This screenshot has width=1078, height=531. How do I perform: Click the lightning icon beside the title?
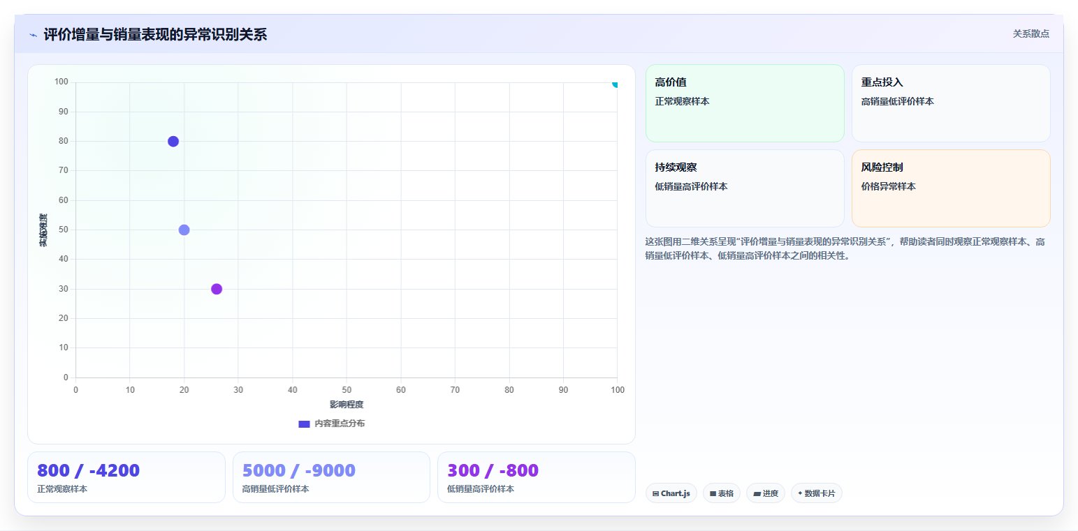point(33,35)
